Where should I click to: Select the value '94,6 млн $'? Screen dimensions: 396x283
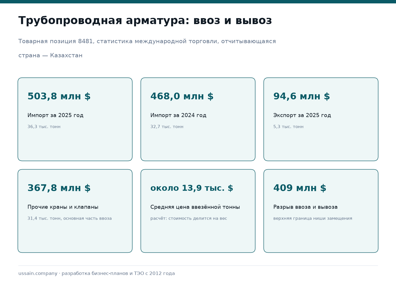(302, 96)
